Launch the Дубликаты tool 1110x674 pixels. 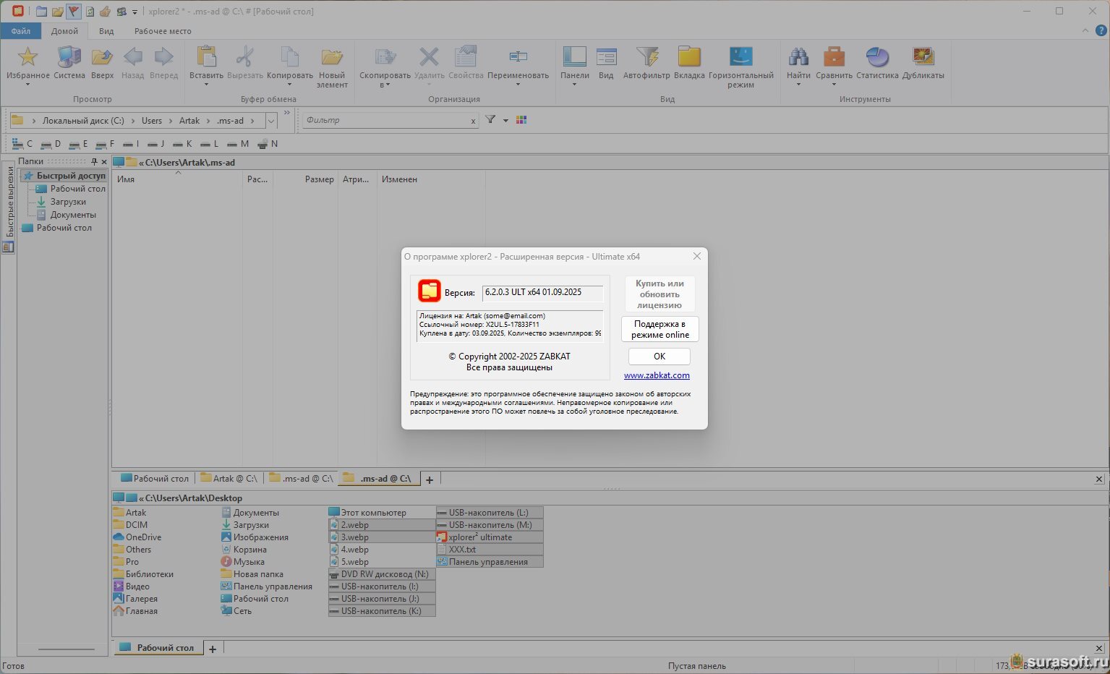click(923, 57)
